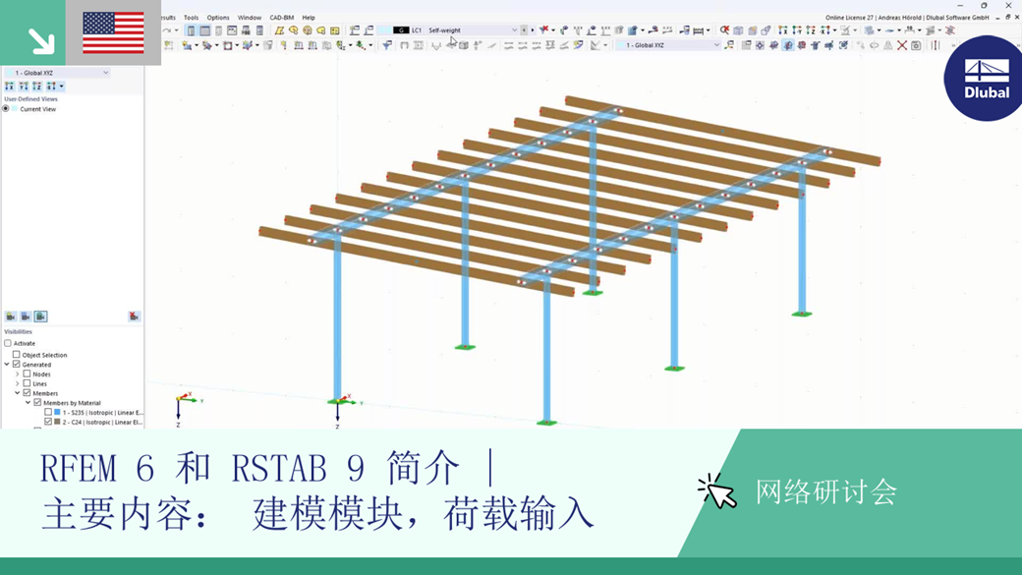
Task: Click the second table panel toggle icon
Action: (x=204, y=30)
